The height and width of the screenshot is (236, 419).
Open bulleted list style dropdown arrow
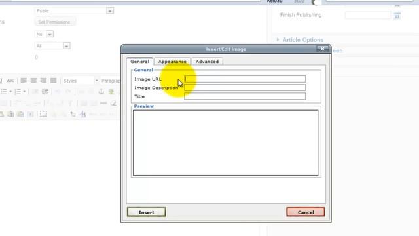tap(10, 92)
